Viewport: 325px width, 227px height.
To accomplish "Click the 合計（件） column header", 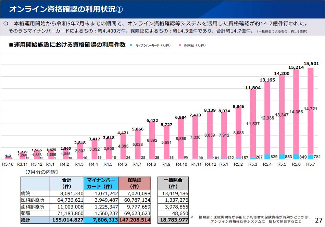I will point(67,182).
